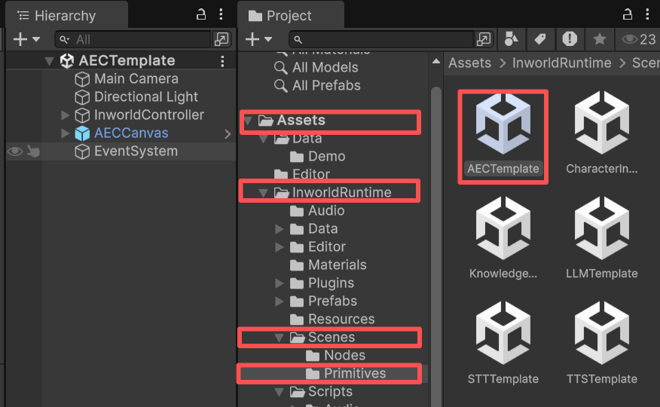The image size is (660, 407).
Task: Open search window icon in Hierarchy
Action: coord(222,39)
